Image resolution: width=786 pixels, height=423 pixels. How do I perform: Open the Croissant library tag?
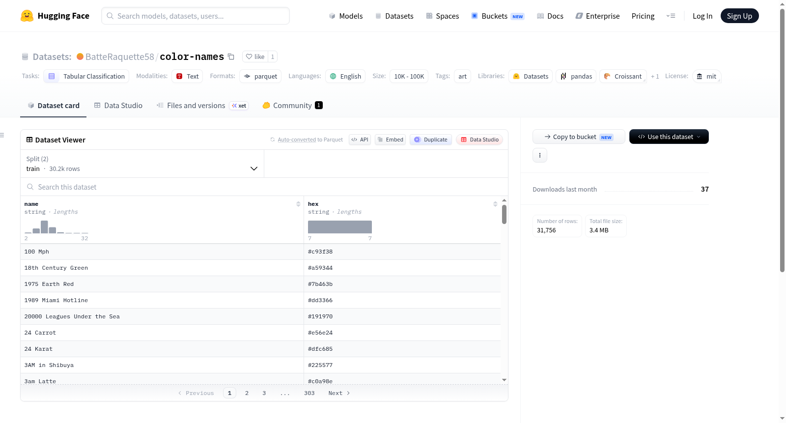623,76
